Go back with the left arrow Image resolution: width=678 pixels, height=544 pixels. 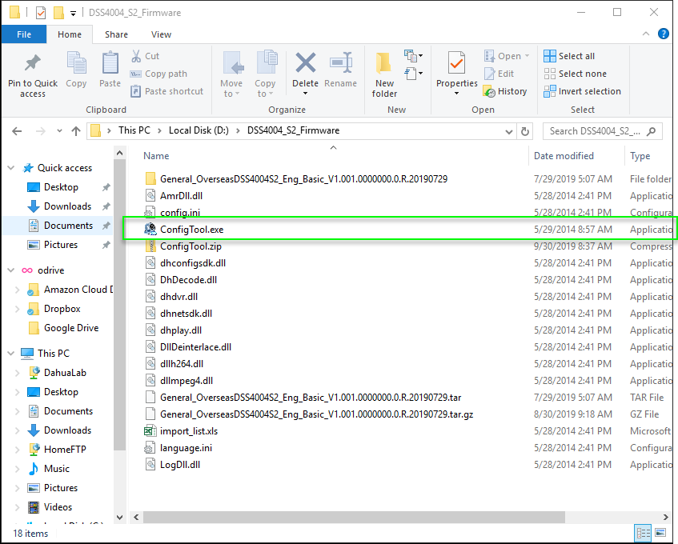coord(17,131)
